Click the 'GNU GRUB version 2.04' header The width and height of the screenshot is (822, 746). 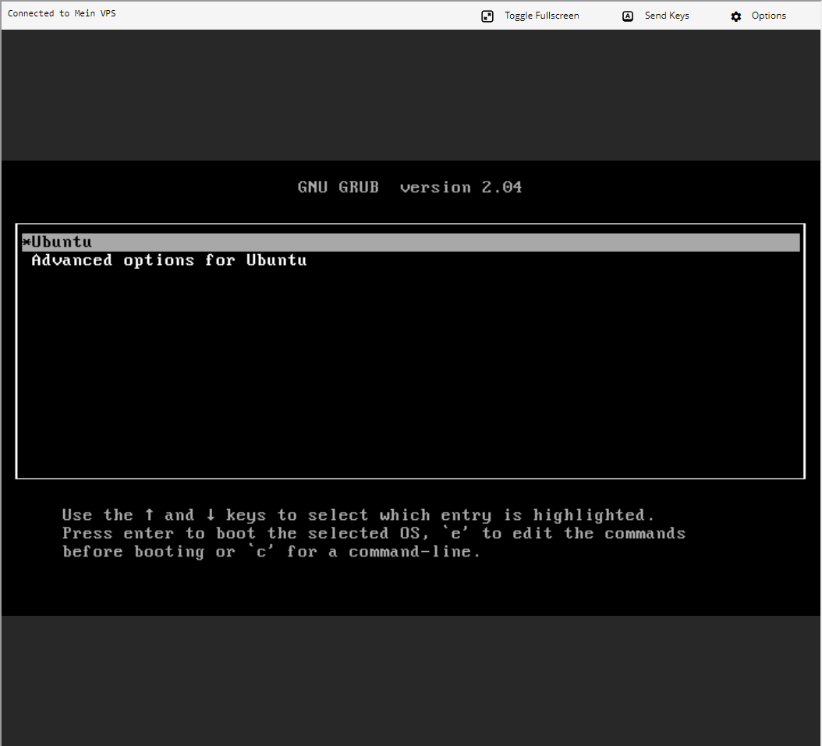click(x=410, y=187)
